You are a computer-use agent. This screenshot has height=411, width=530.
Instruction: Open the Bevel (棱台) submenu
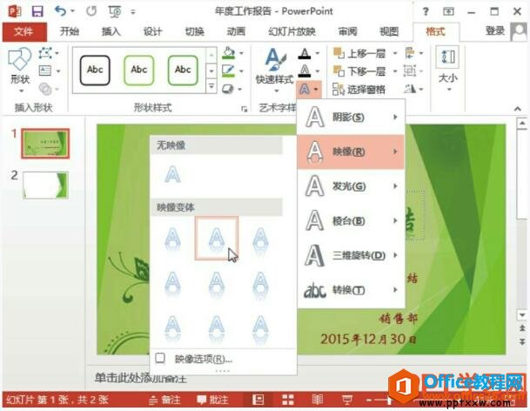tap(351, 221)
